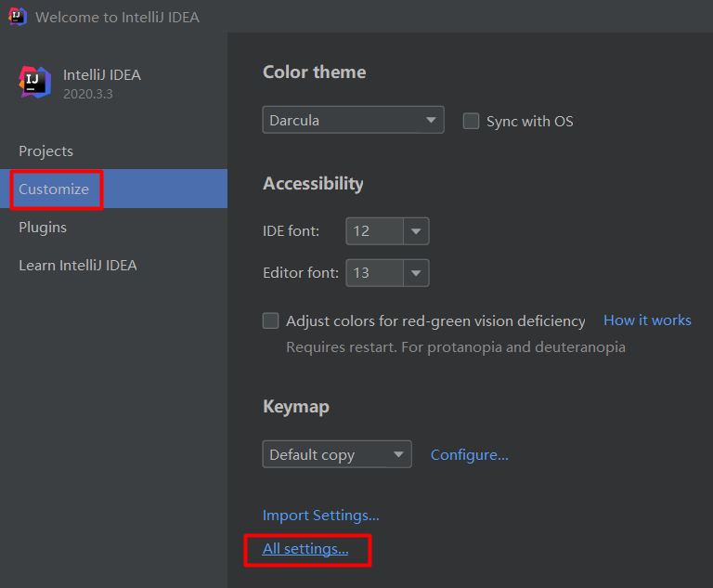
Task: Open All settings... link
Action: pos(305,549)
